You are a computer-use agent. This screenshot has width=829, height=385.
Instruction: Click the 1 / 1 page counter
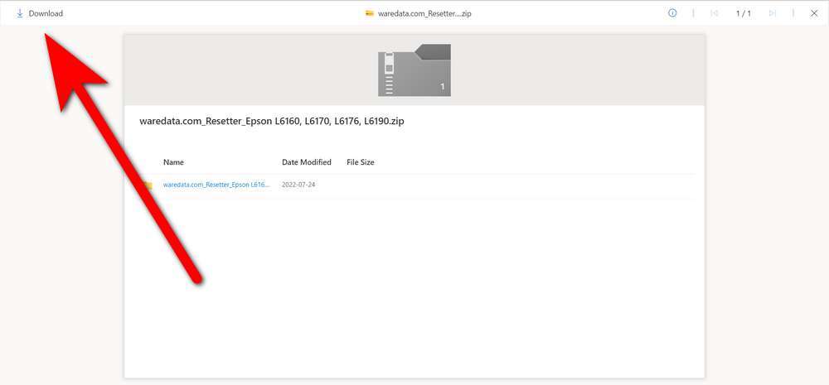tap(744, 14)
